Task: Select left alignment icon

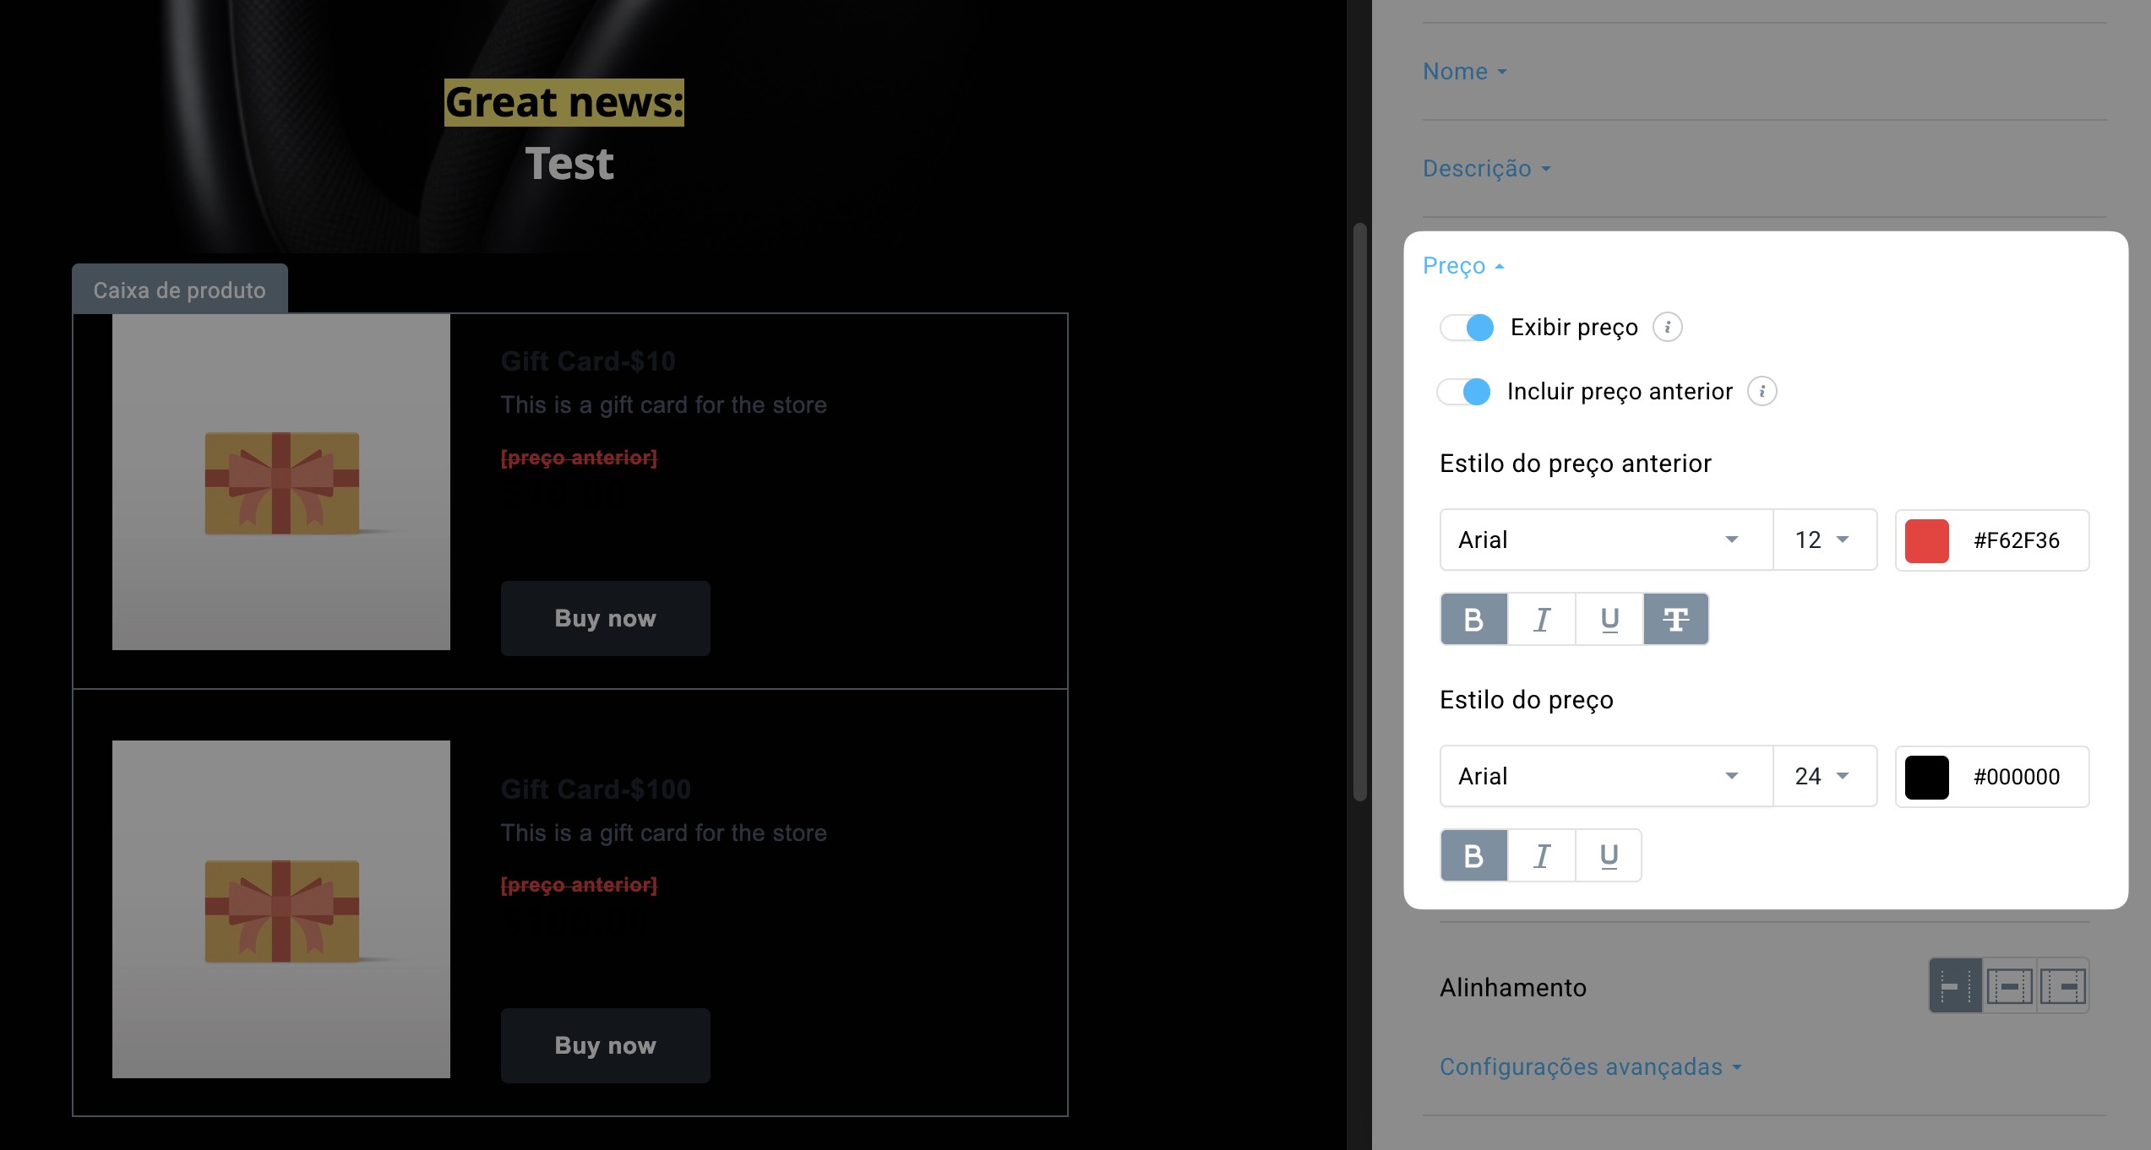Action: [1955, 985]
